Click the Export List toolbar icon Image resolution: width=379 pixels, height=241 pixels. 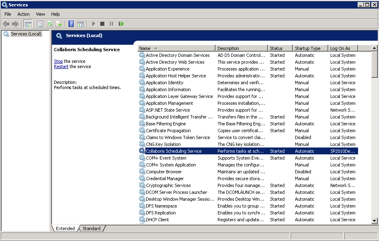coord(59,24)
